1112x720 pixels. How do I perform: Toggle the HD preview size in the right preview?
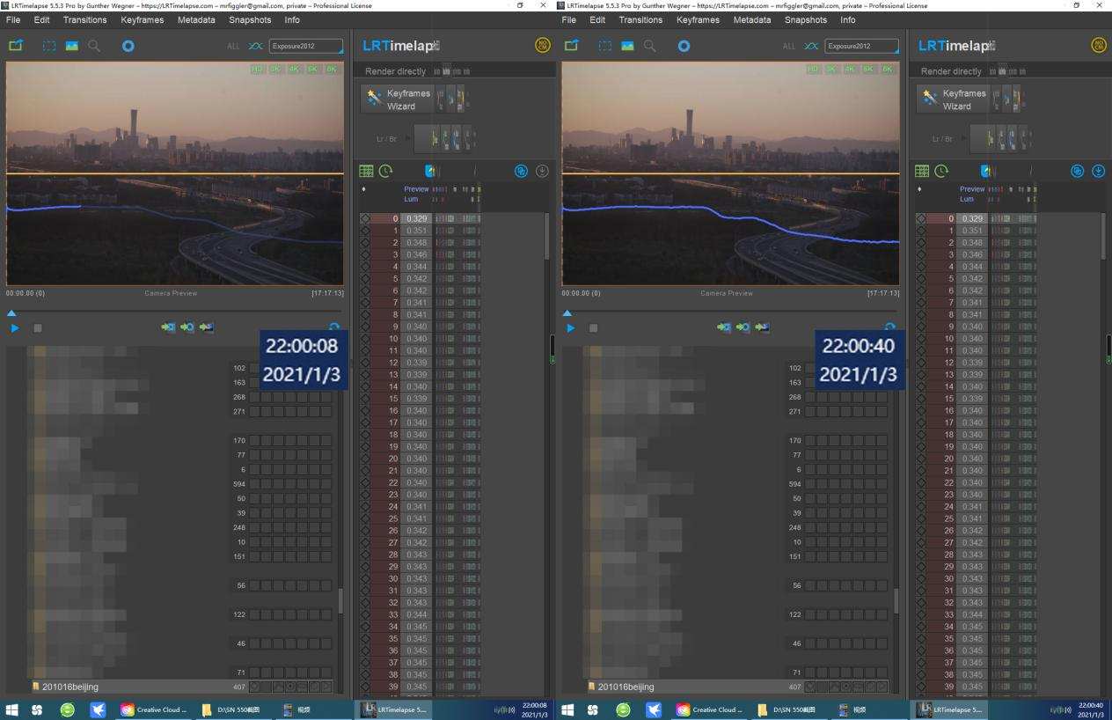point(813,69)
